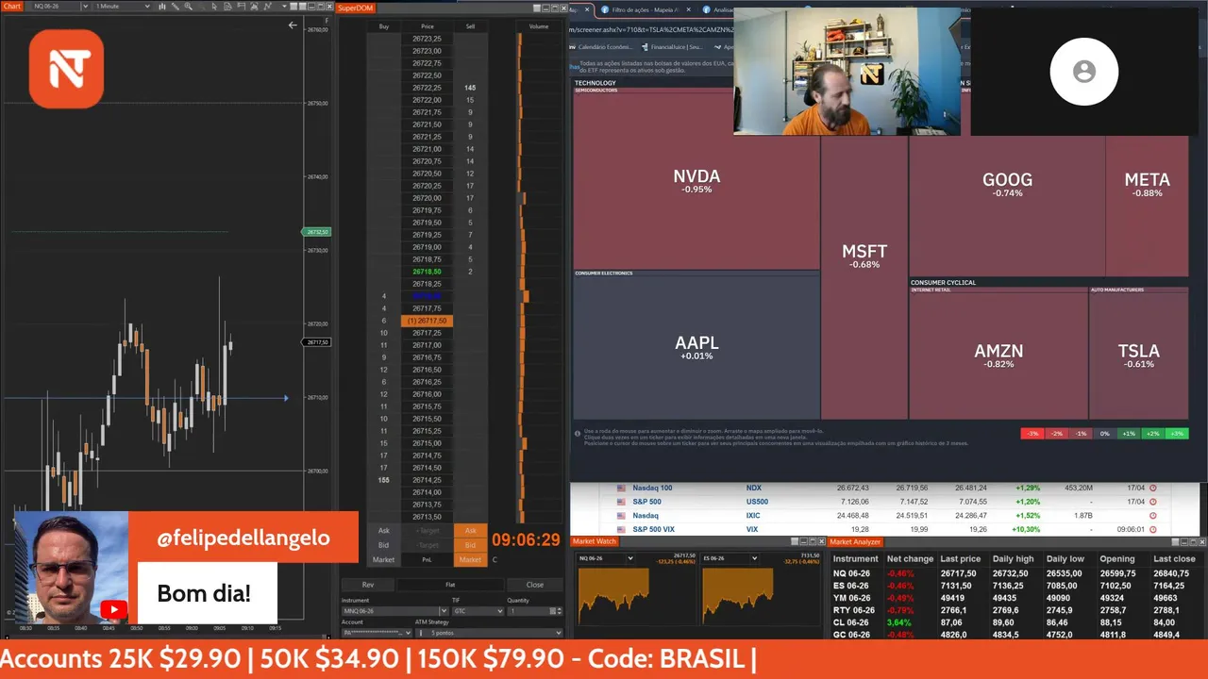Click the -3% legend color swatch

[1032, 433]
